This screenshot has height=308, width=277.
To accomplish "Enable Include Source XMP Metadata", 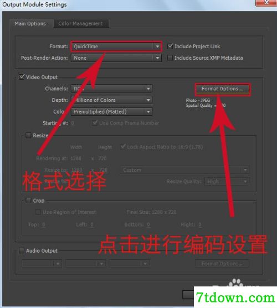I will click(170, 58).
